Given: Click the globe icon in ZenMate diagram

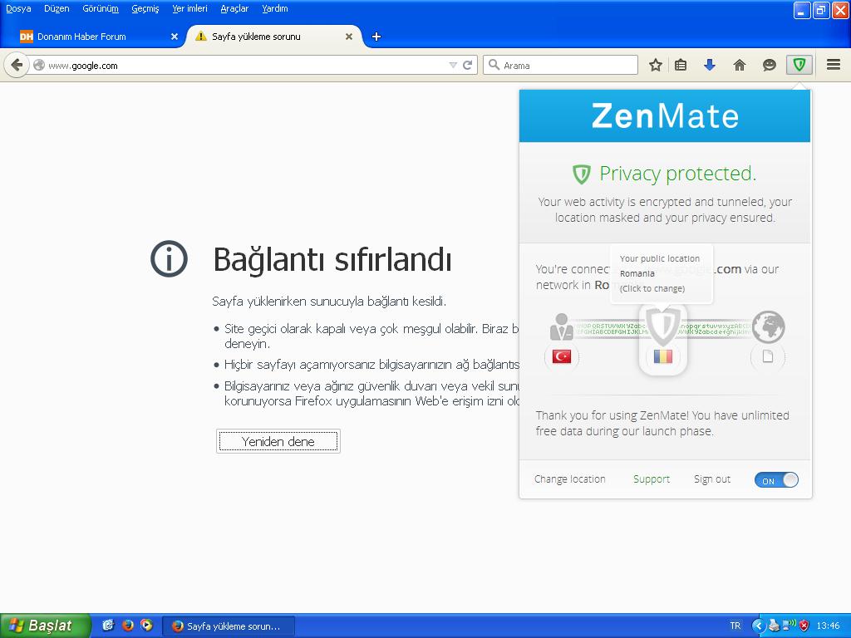Looking at the screenshot, I should (768, 327).
